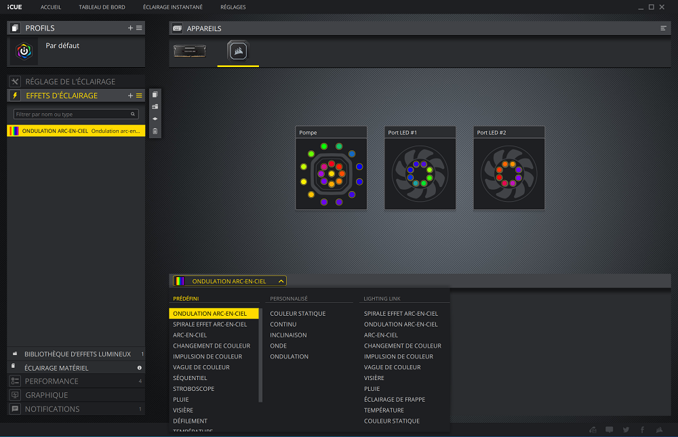Choose Couleur statique under Personnalisé

[298, 314]
